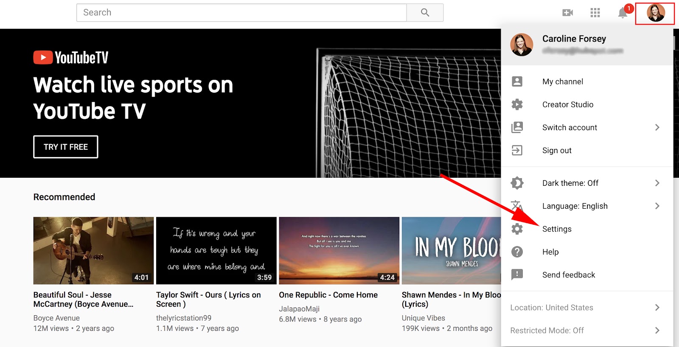Open Restricted Mode: Off option
Screen dimensions: 679x347
(x=587, y=330)
